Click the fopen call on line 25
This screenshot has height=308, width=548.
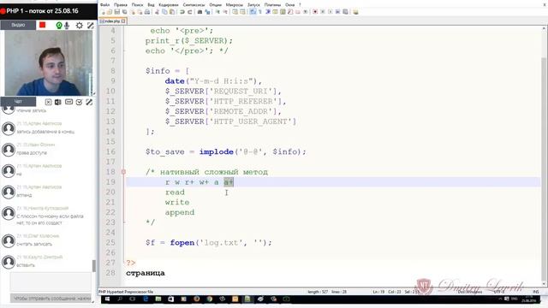pos(182,243)
